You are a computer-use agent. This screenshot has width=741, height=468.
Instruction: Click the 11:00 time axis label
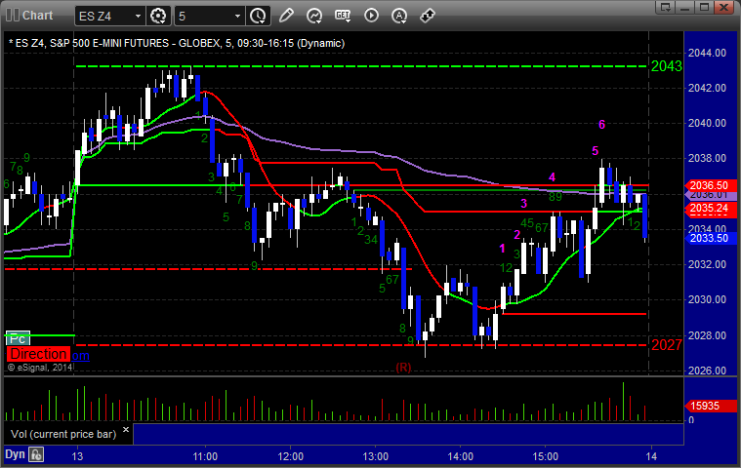(205, 456)
